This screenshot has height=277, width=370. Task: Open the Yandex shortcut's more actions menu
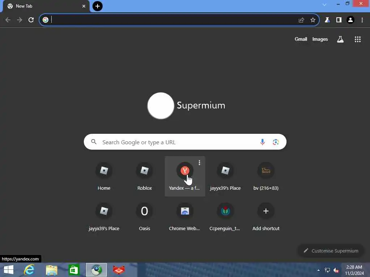click(199, 163)
